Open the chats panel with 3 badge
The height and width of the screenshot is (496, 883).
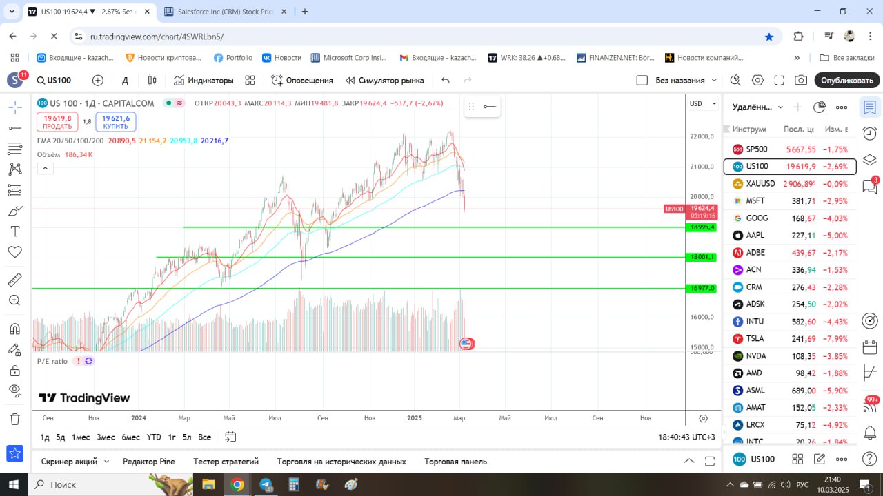(870, 186)
